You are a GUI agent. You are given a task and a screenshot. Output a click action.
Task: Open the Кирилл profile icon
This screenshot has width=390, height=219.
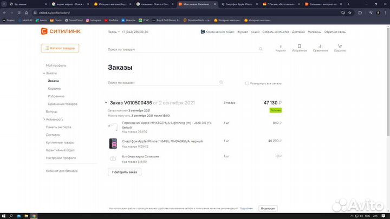(281, 48)
